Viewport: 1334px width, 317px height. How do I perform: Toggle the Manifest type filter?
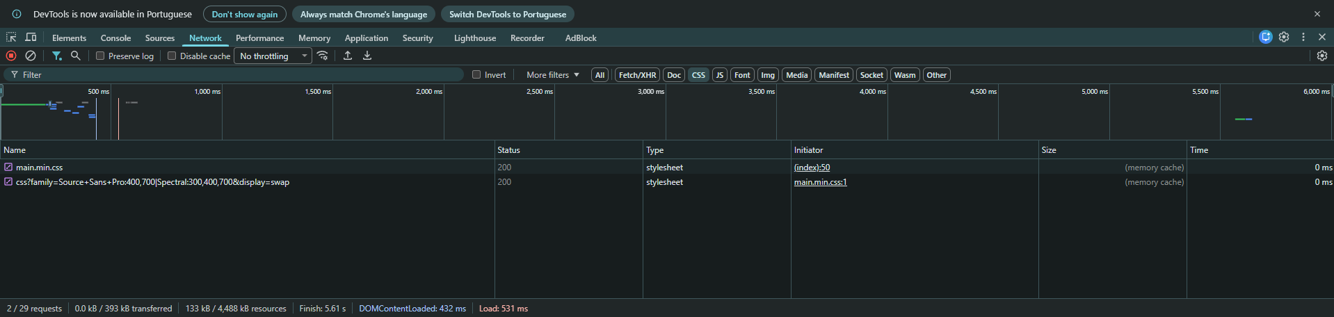[834, 75]
